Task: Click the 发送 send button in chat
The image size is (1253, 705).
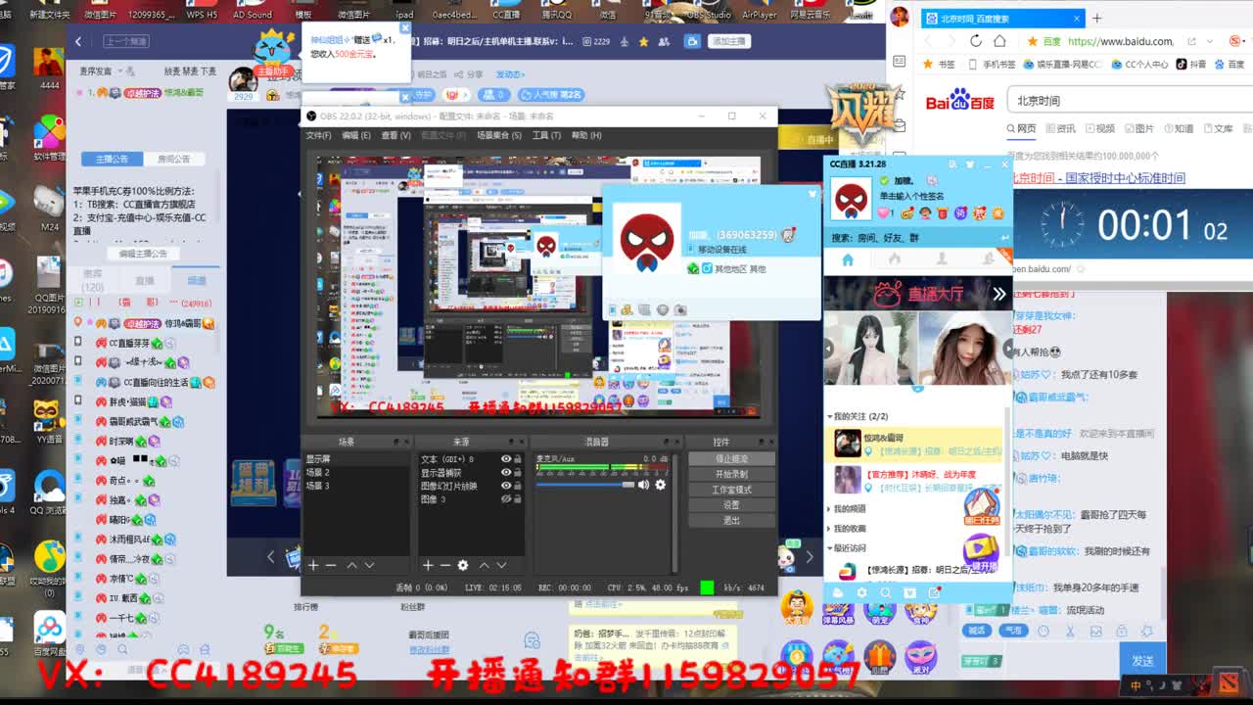Action: pyautogui.click(x=1141, y=661)
